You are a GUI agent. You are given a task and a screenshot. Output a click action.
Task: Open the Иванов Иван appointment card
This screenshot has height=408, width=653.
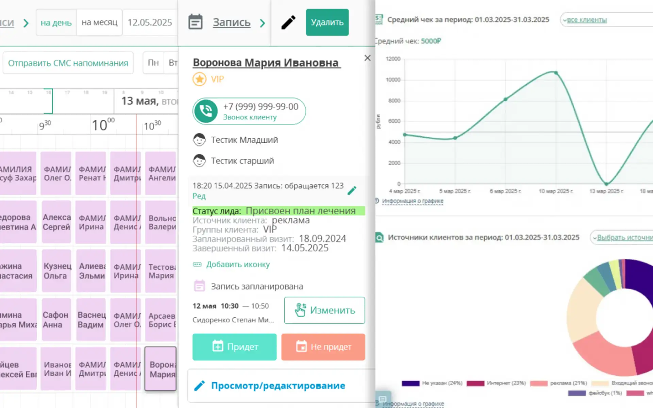click(x=56, y=369)
